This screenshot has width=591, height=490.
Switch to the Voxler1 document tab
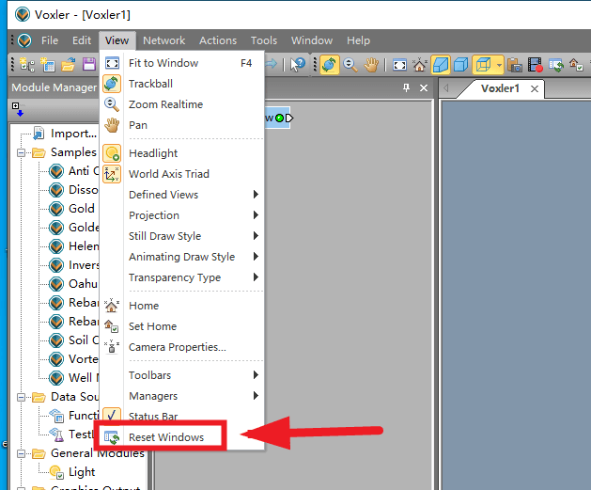click(500, 88)
